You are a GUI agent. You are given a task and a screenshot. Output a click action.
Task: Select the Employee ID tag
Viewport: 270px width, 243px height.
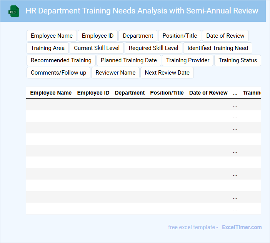98,36
